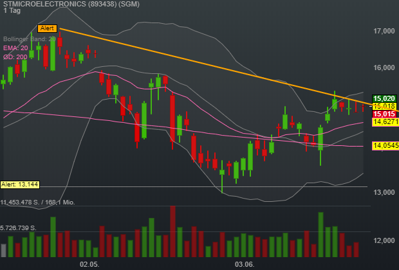This screenshot has width=399, height=270.
Task: Click the red 15,015 price tag
Action: point(384,114)
